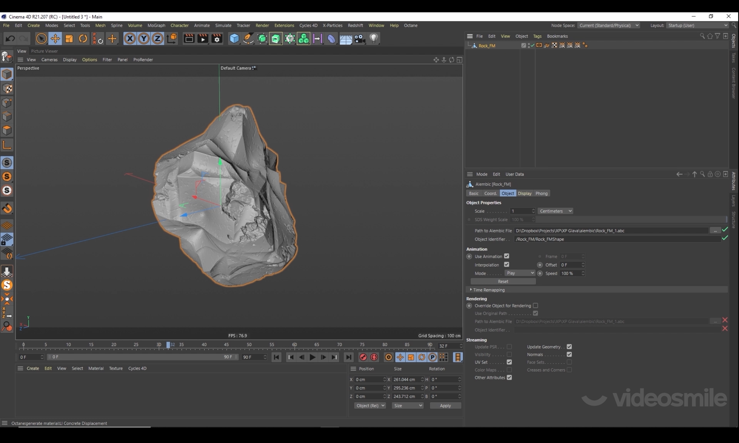This screenshot has height=443, width=739.
Task: Click the animation Reset button
Action: click(503, 282)
